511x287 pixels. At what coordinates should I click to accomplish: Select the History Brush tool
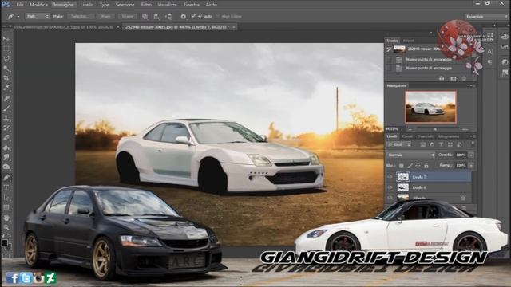[x=6, y=128]
